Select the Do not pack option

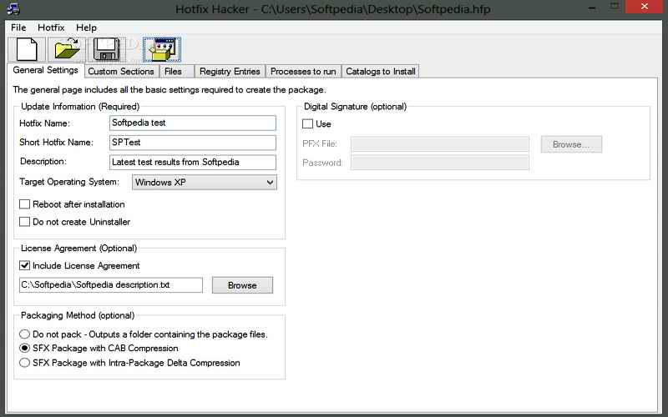point(25,334)
